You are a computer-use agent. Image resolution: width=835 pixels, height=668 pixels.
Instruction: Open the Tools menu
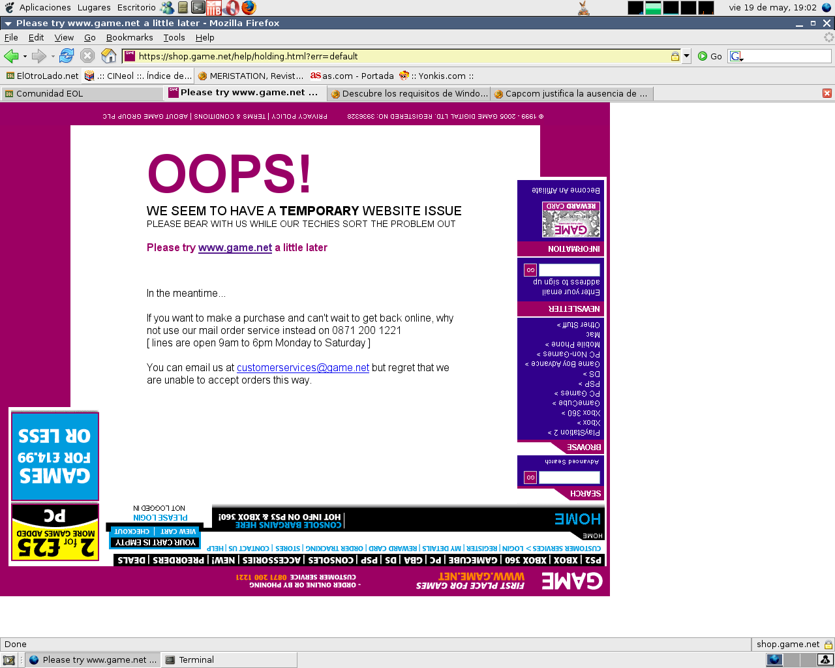174,37
